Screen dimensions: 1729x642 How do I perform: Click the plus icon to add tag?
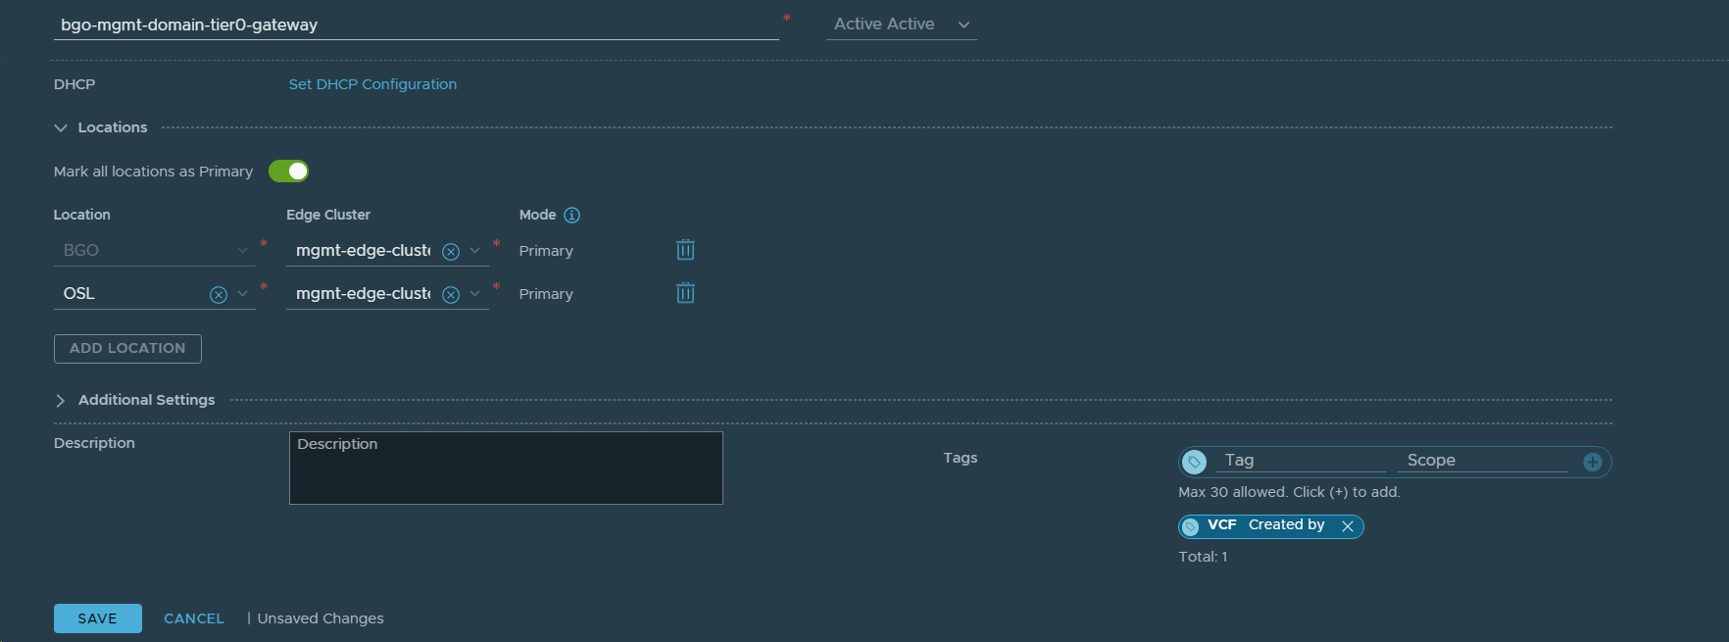click(x=1593, y=462)
